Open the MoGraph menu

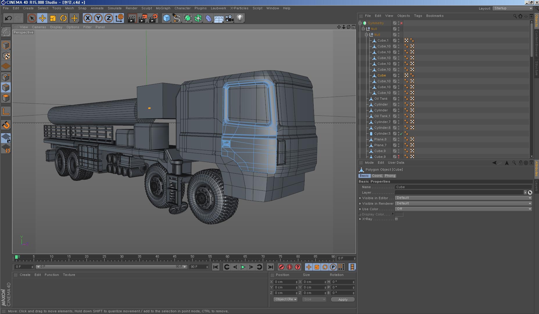(x=163, y=8)
